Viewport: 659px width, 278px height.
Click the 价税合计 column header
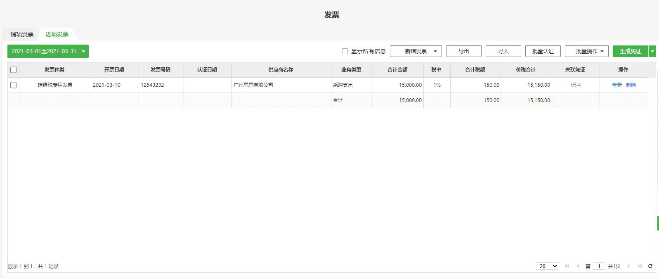(526, 70)
